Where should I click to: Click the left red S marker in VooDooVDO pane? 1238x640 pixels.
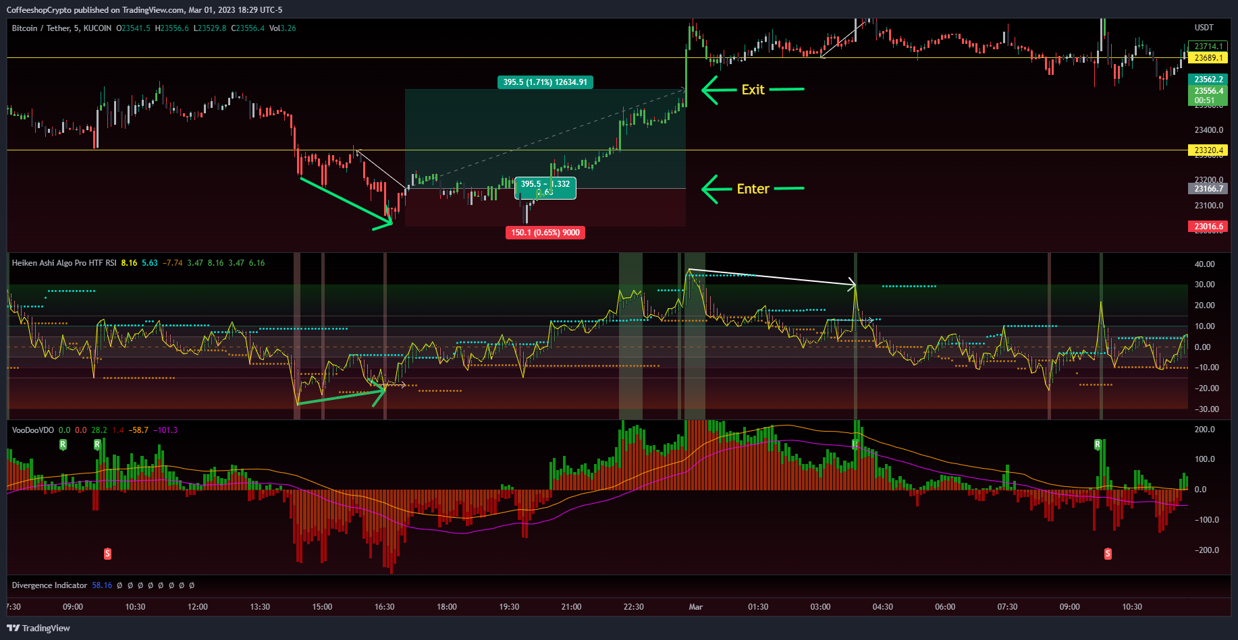click(x=107, y=554)
